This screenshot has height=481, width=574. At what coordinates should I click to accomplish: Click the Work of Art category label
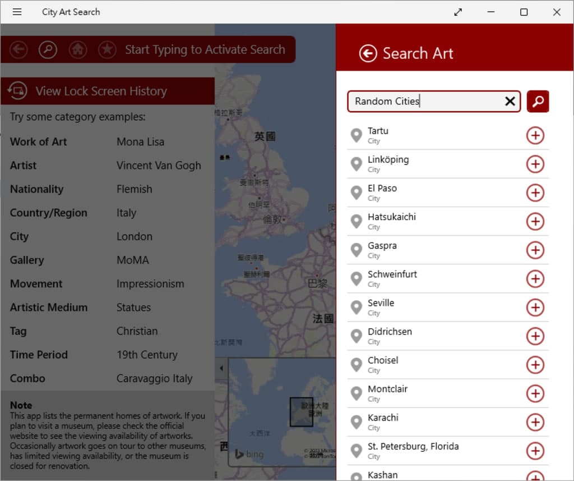(39, 142)
